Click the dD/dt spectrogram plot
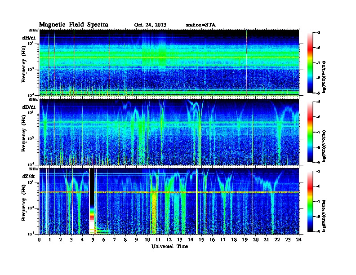 coord(169,132)
